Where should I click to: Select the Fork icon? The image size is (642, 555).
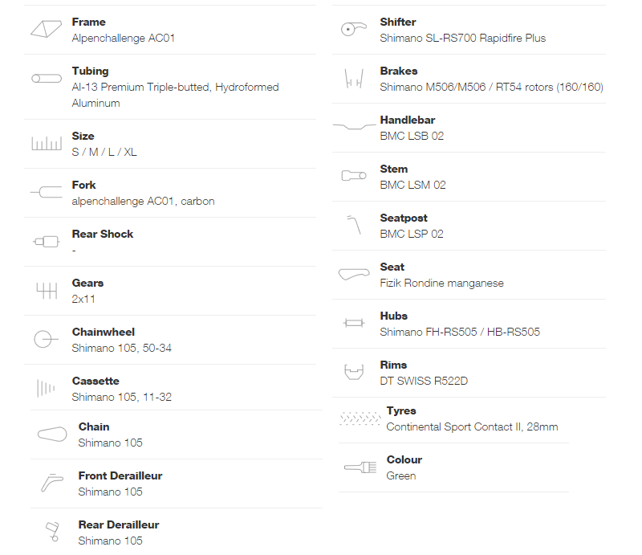point(47,192)
